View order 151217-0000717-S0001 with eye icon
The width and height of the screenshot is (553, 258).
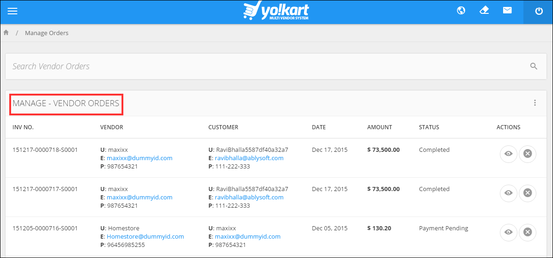pyautogui.click(x=508, y=193)
